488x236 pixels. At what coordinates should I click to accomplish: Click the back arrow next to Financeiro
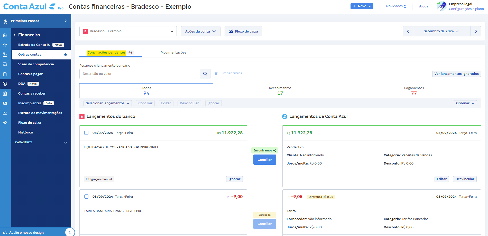[15, 35]
